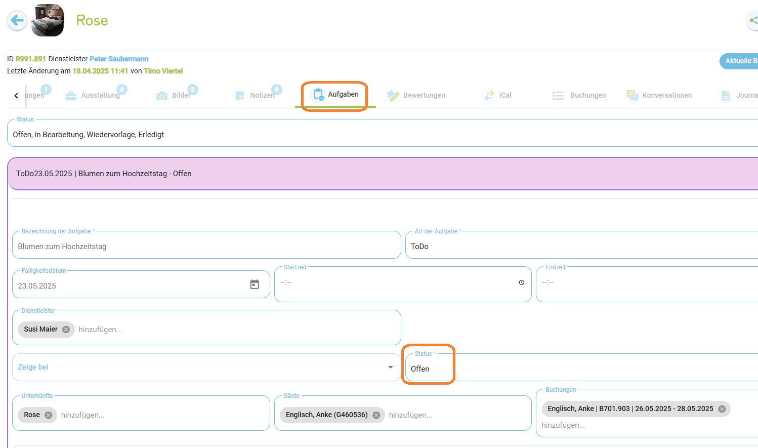Switch to the Bewertungen tab
The height and width of the screenshot is (448, 758).
(416, 95)
